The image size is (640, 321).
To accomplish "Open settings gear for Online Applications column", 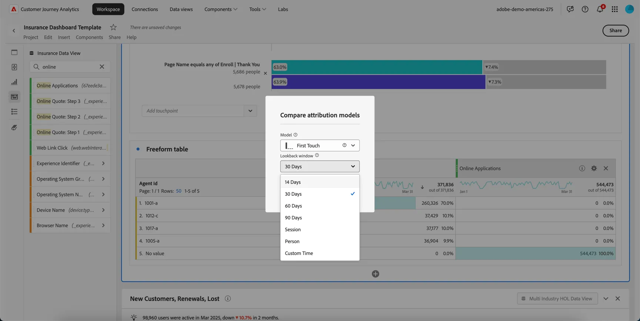I will (x=594, y=168).
